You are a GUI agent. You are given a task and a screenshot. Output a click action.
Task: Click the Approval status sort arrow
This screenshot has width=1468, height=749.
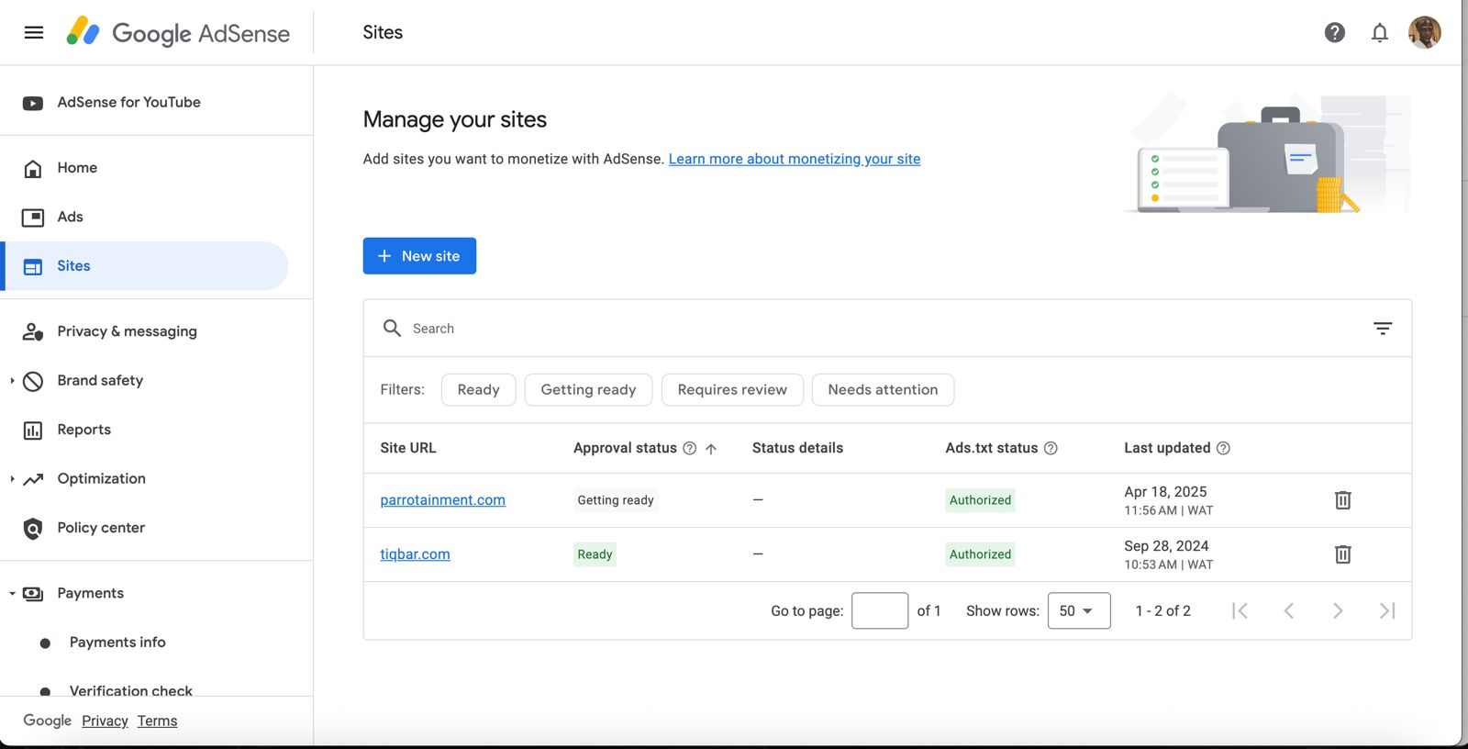pyautogui.click(x=711, y=449)
